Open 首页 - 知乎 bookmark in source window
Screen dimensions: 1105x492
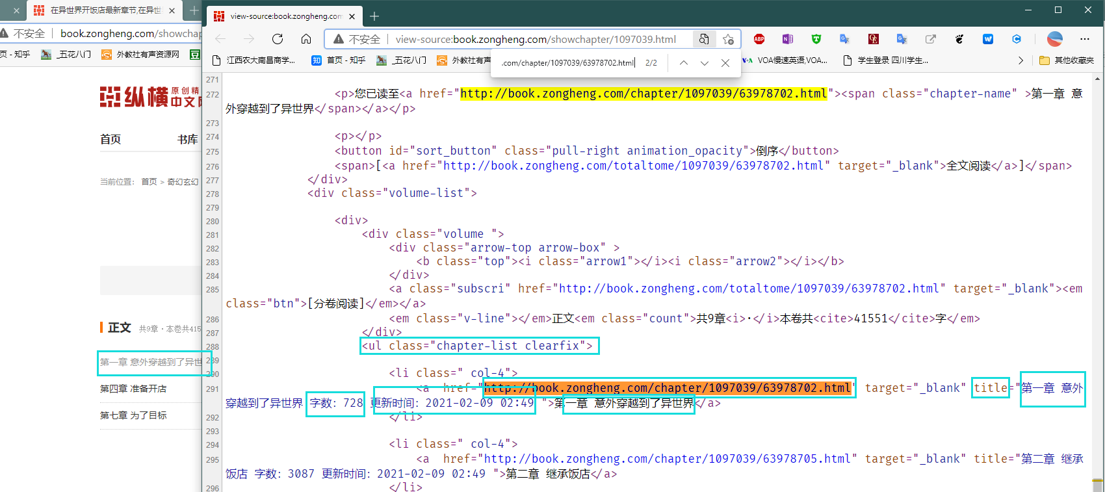(x=339, y=60)
